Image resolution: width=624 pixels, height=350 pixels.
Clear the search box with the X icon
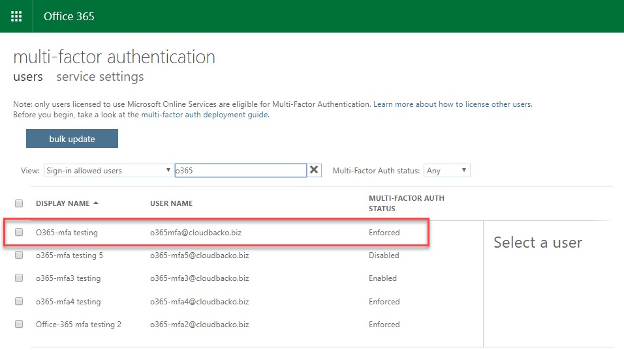click(314, 170)
